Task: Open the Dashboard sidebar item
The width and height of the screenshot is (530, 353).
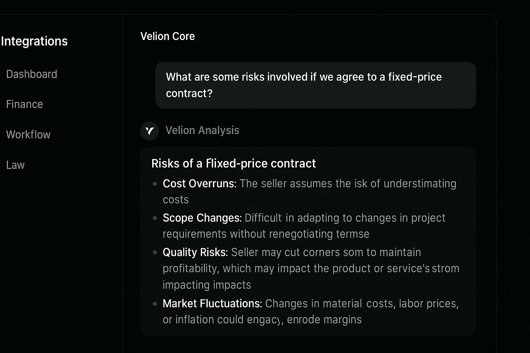Action: [31, 74]
